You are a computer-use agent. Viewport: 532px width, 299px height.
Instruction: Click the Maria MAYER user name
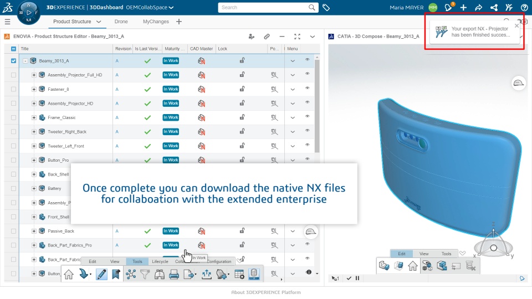[406, 7]
